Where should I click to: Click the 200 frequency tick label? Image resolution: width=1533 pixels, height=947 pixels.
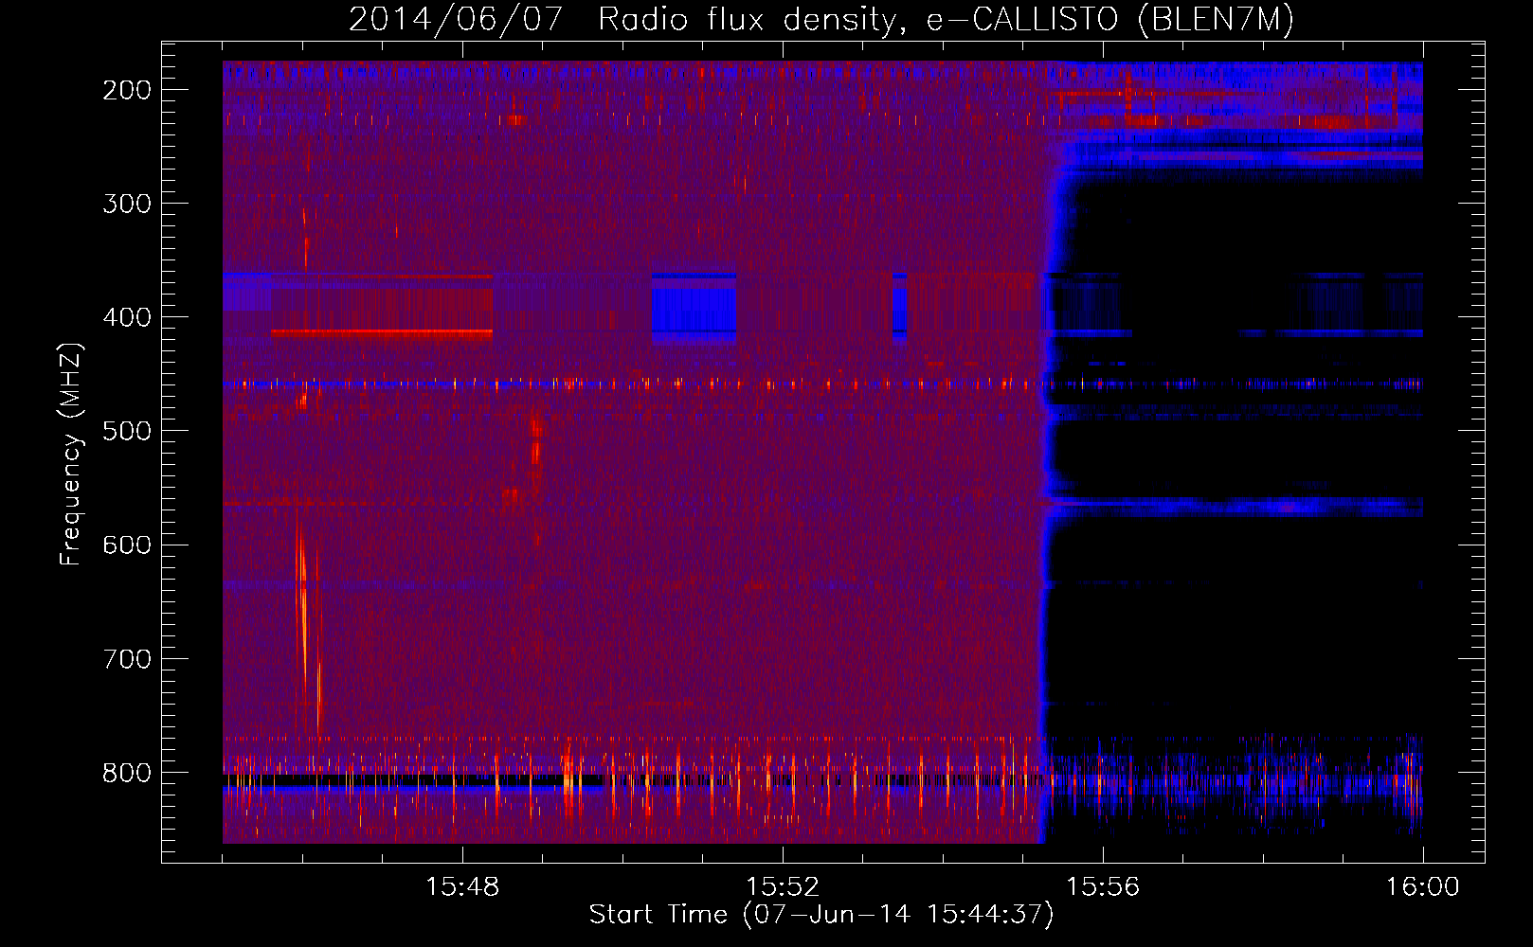pyautogui.click(x=127, y=90)
